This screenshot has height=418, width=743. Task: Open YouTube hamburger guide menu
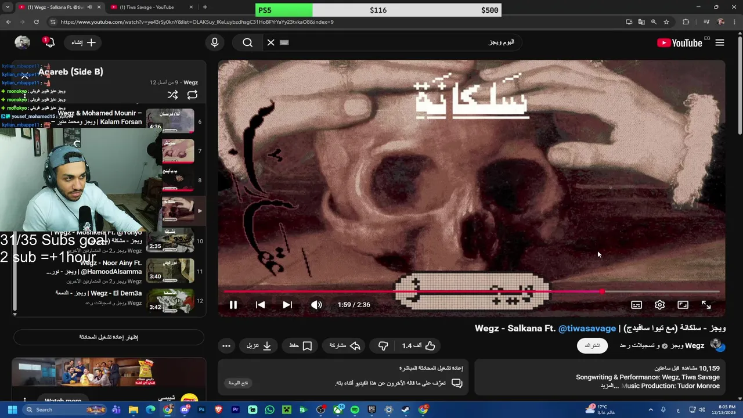[720, 42]
